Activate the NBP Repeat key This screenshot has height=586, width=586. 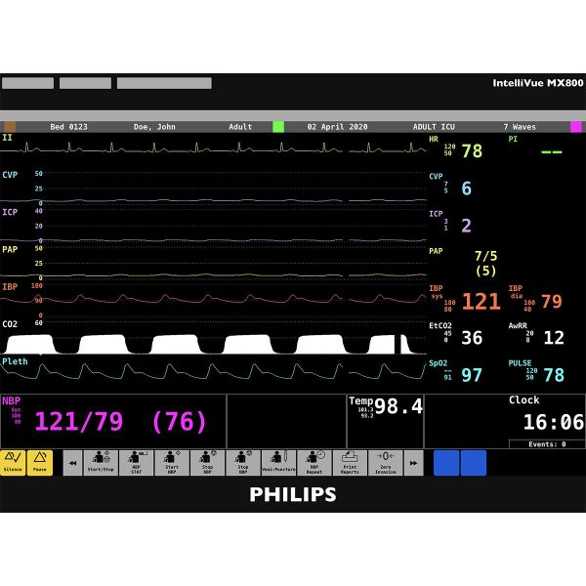314,462
